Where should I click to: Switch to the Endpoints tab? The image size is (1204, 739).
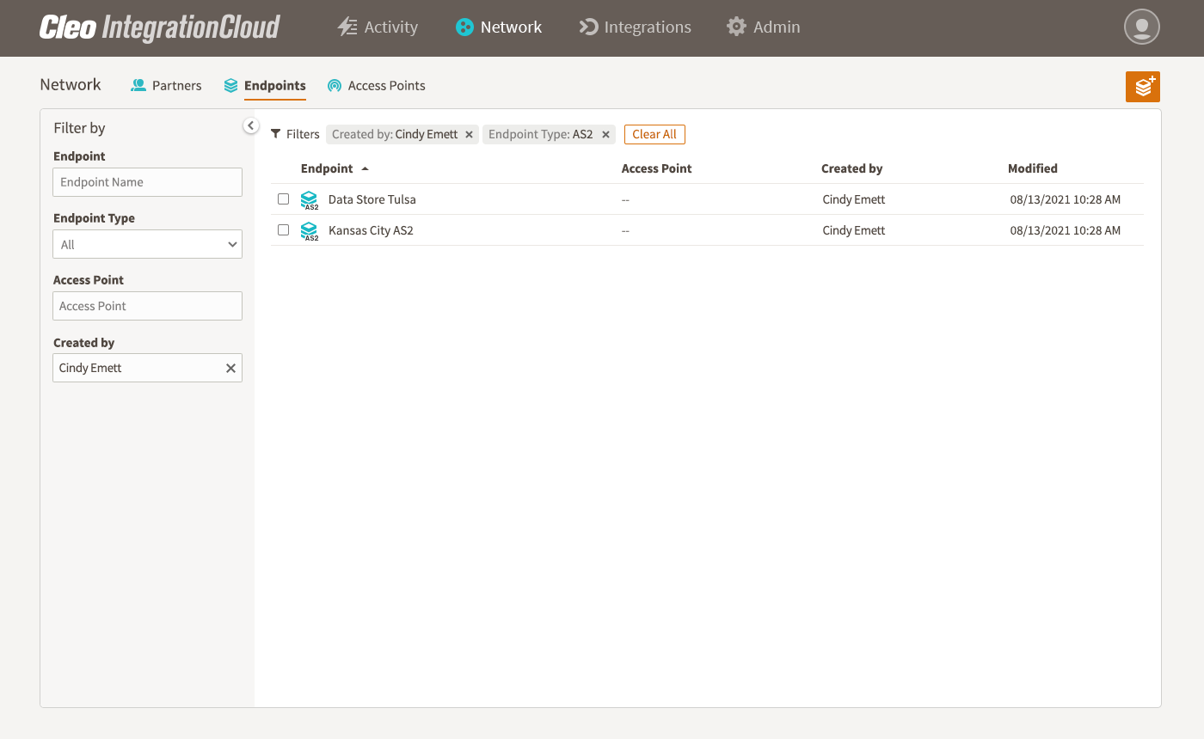[265, 86]
